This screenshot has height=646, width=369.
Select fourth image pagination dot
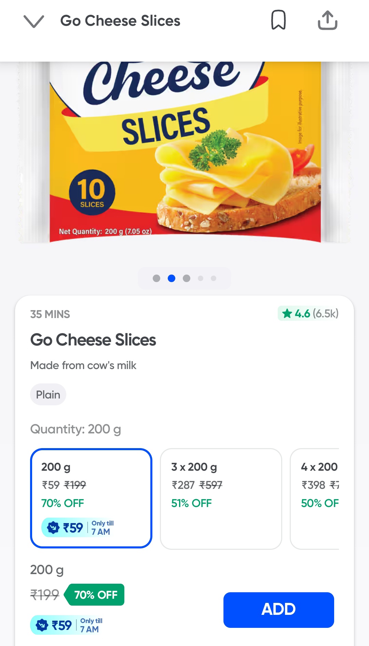(x=201, y=278)
